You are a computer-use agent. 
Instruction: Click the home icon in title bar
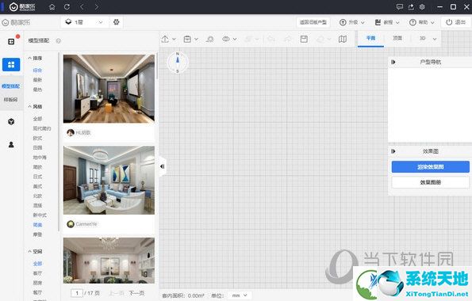pos(52,6)
